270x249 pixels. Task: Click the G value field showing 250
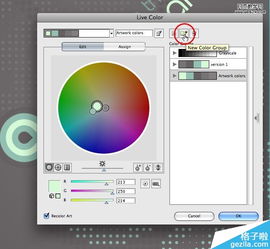[126, 191]
